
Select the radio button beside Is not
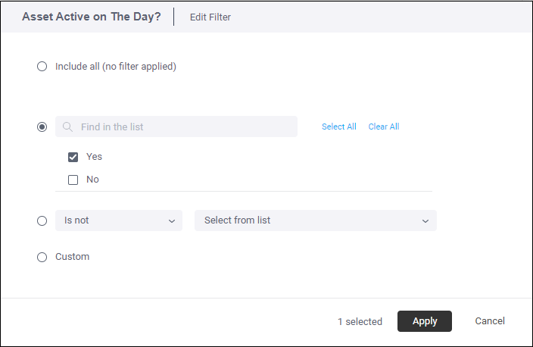(42, 220)
